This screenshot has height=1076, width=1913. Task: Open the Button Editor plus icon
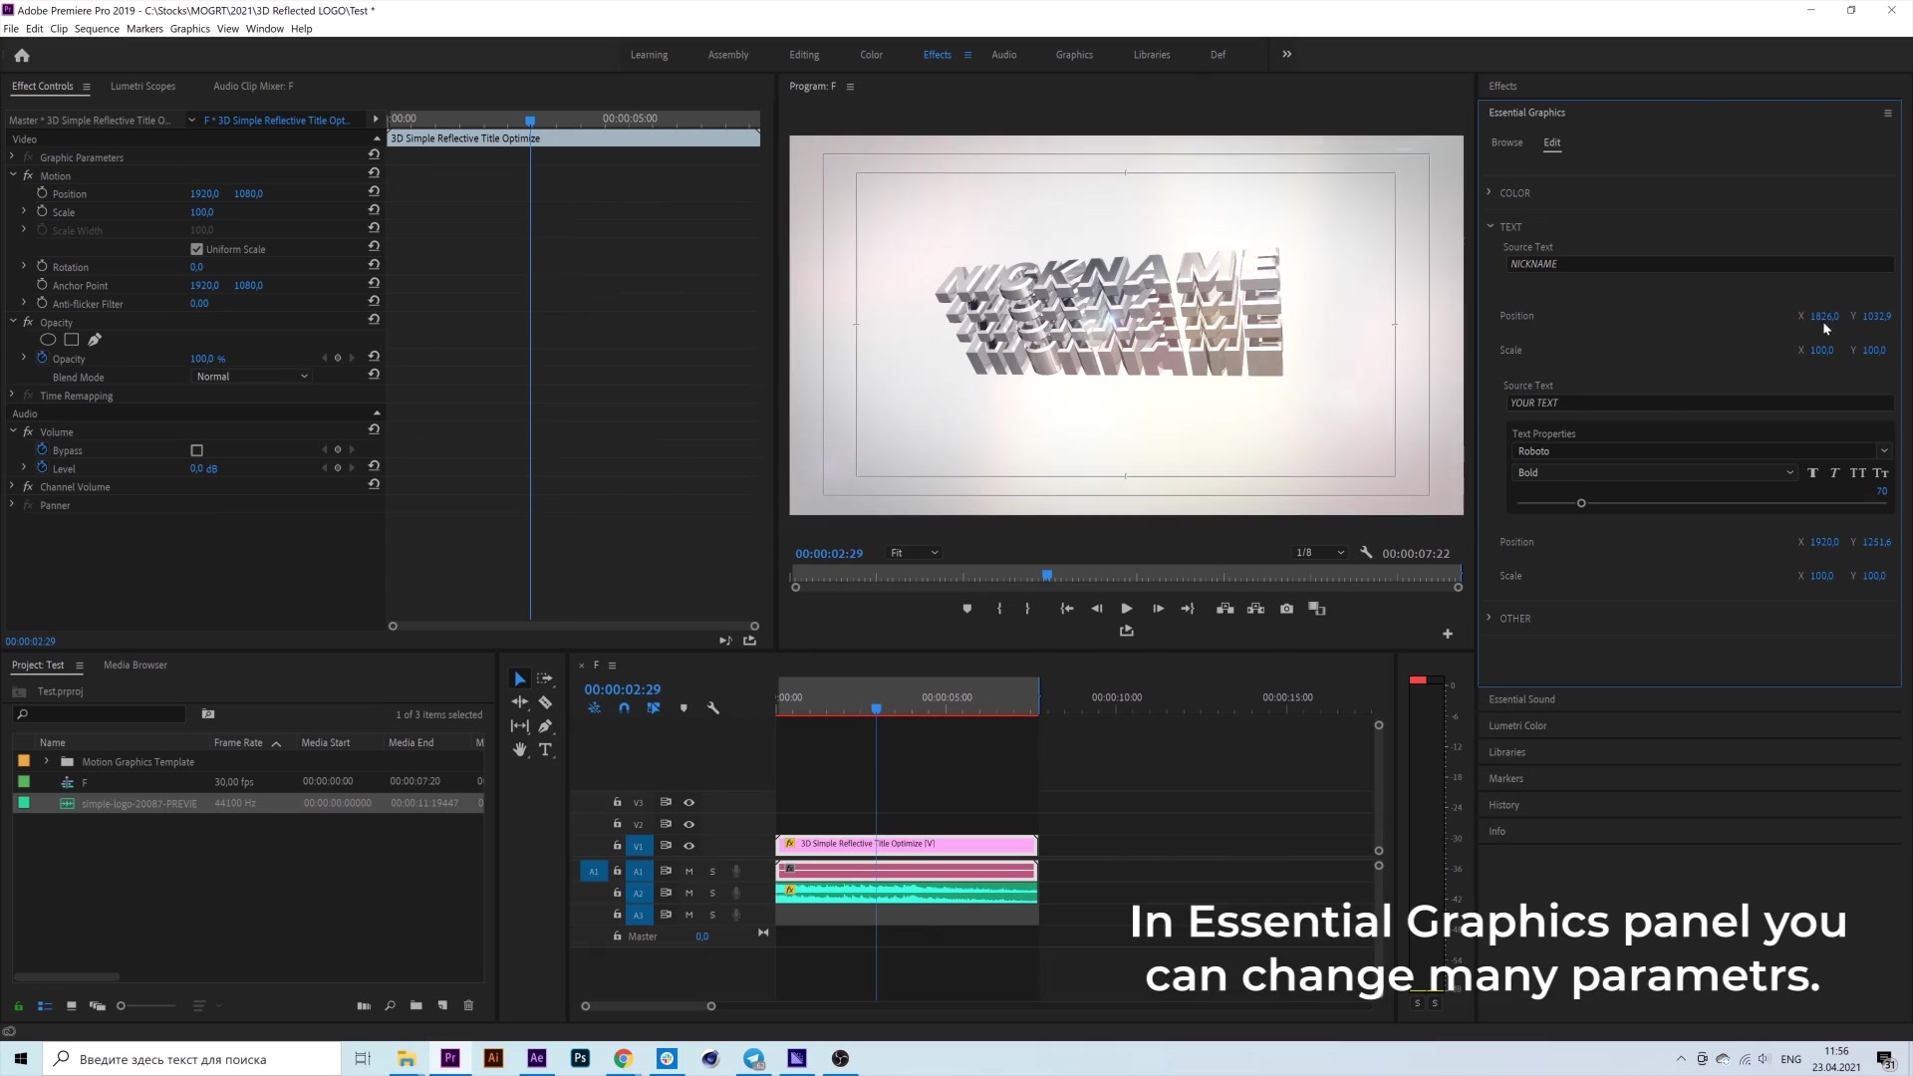pyautogui.click(x=1448, y=634)
